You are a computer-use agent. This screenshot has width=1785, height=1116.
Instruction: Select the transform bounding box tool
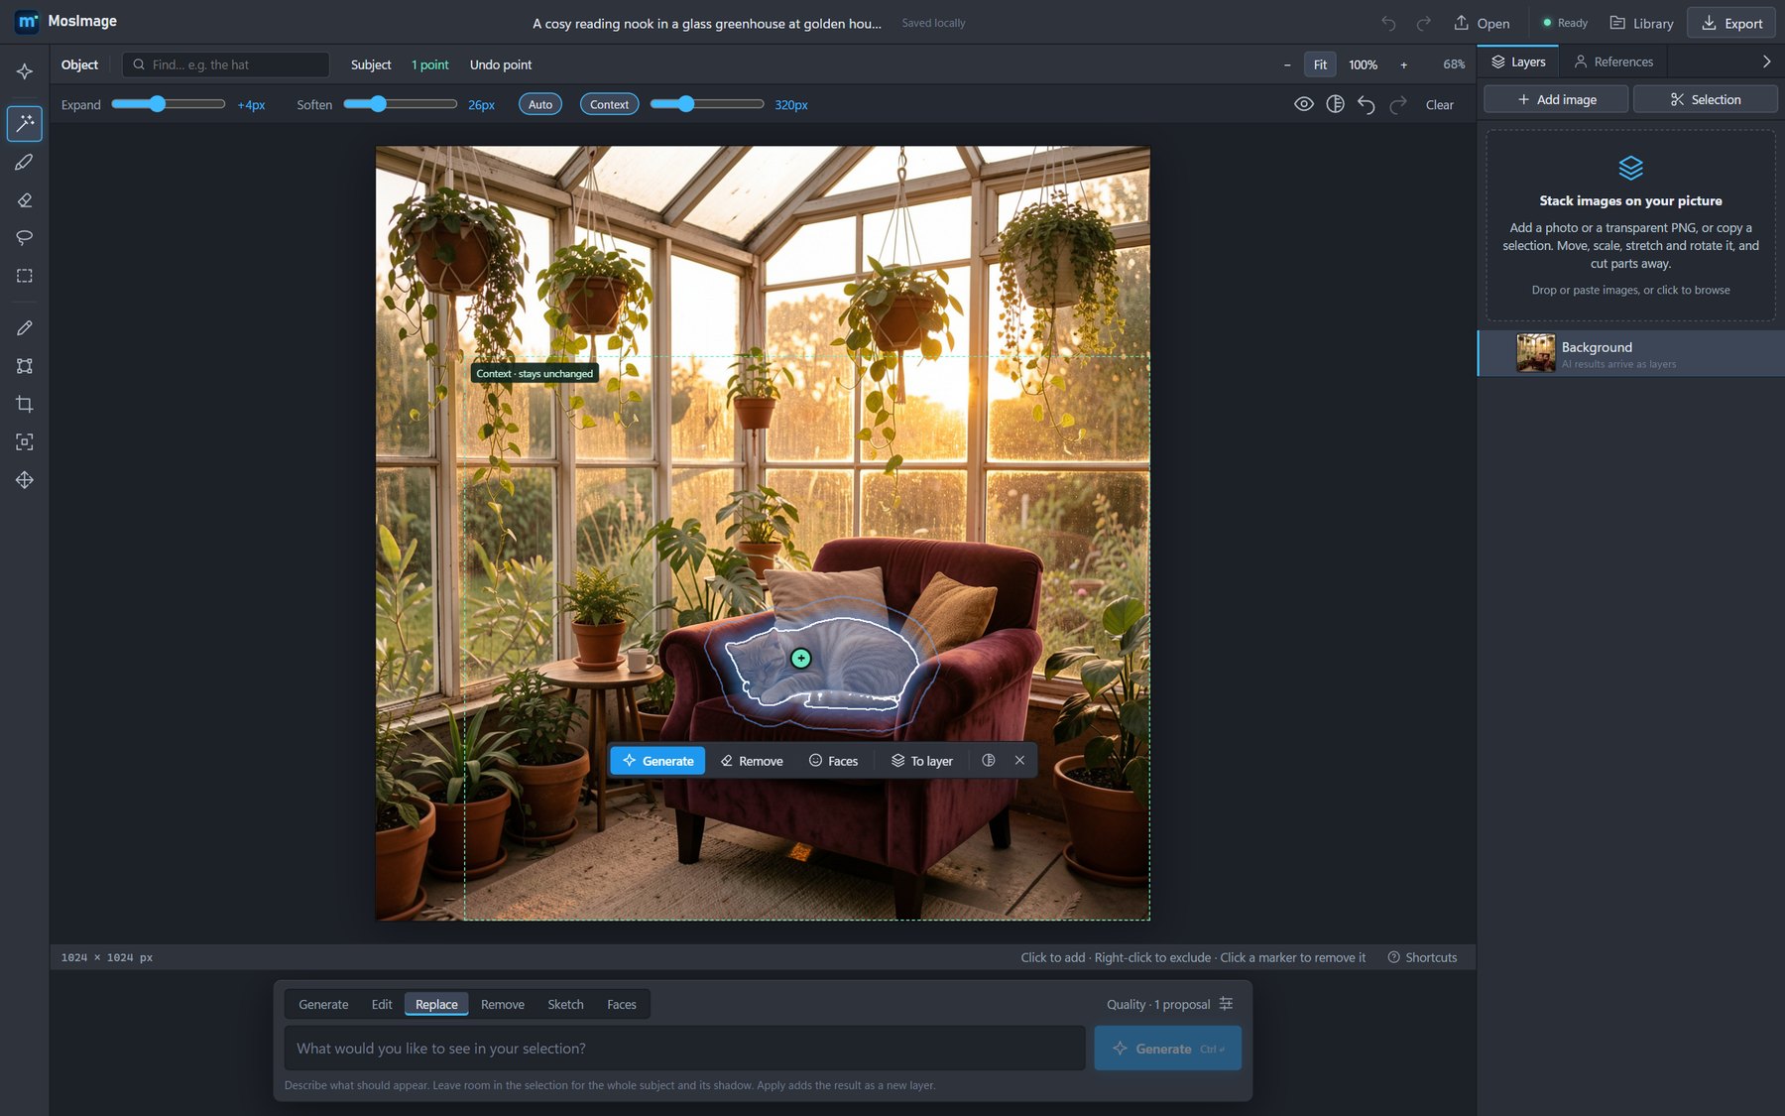[25, 366]
